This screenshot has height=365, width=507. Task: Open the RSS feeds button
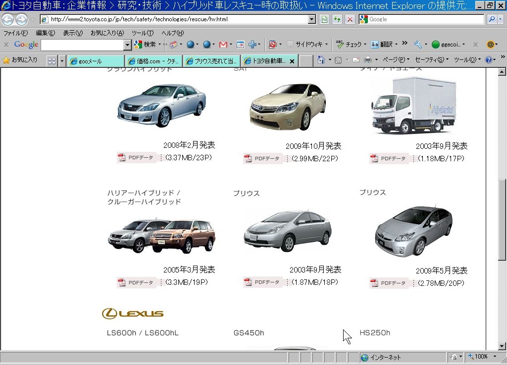click(338, 60)
